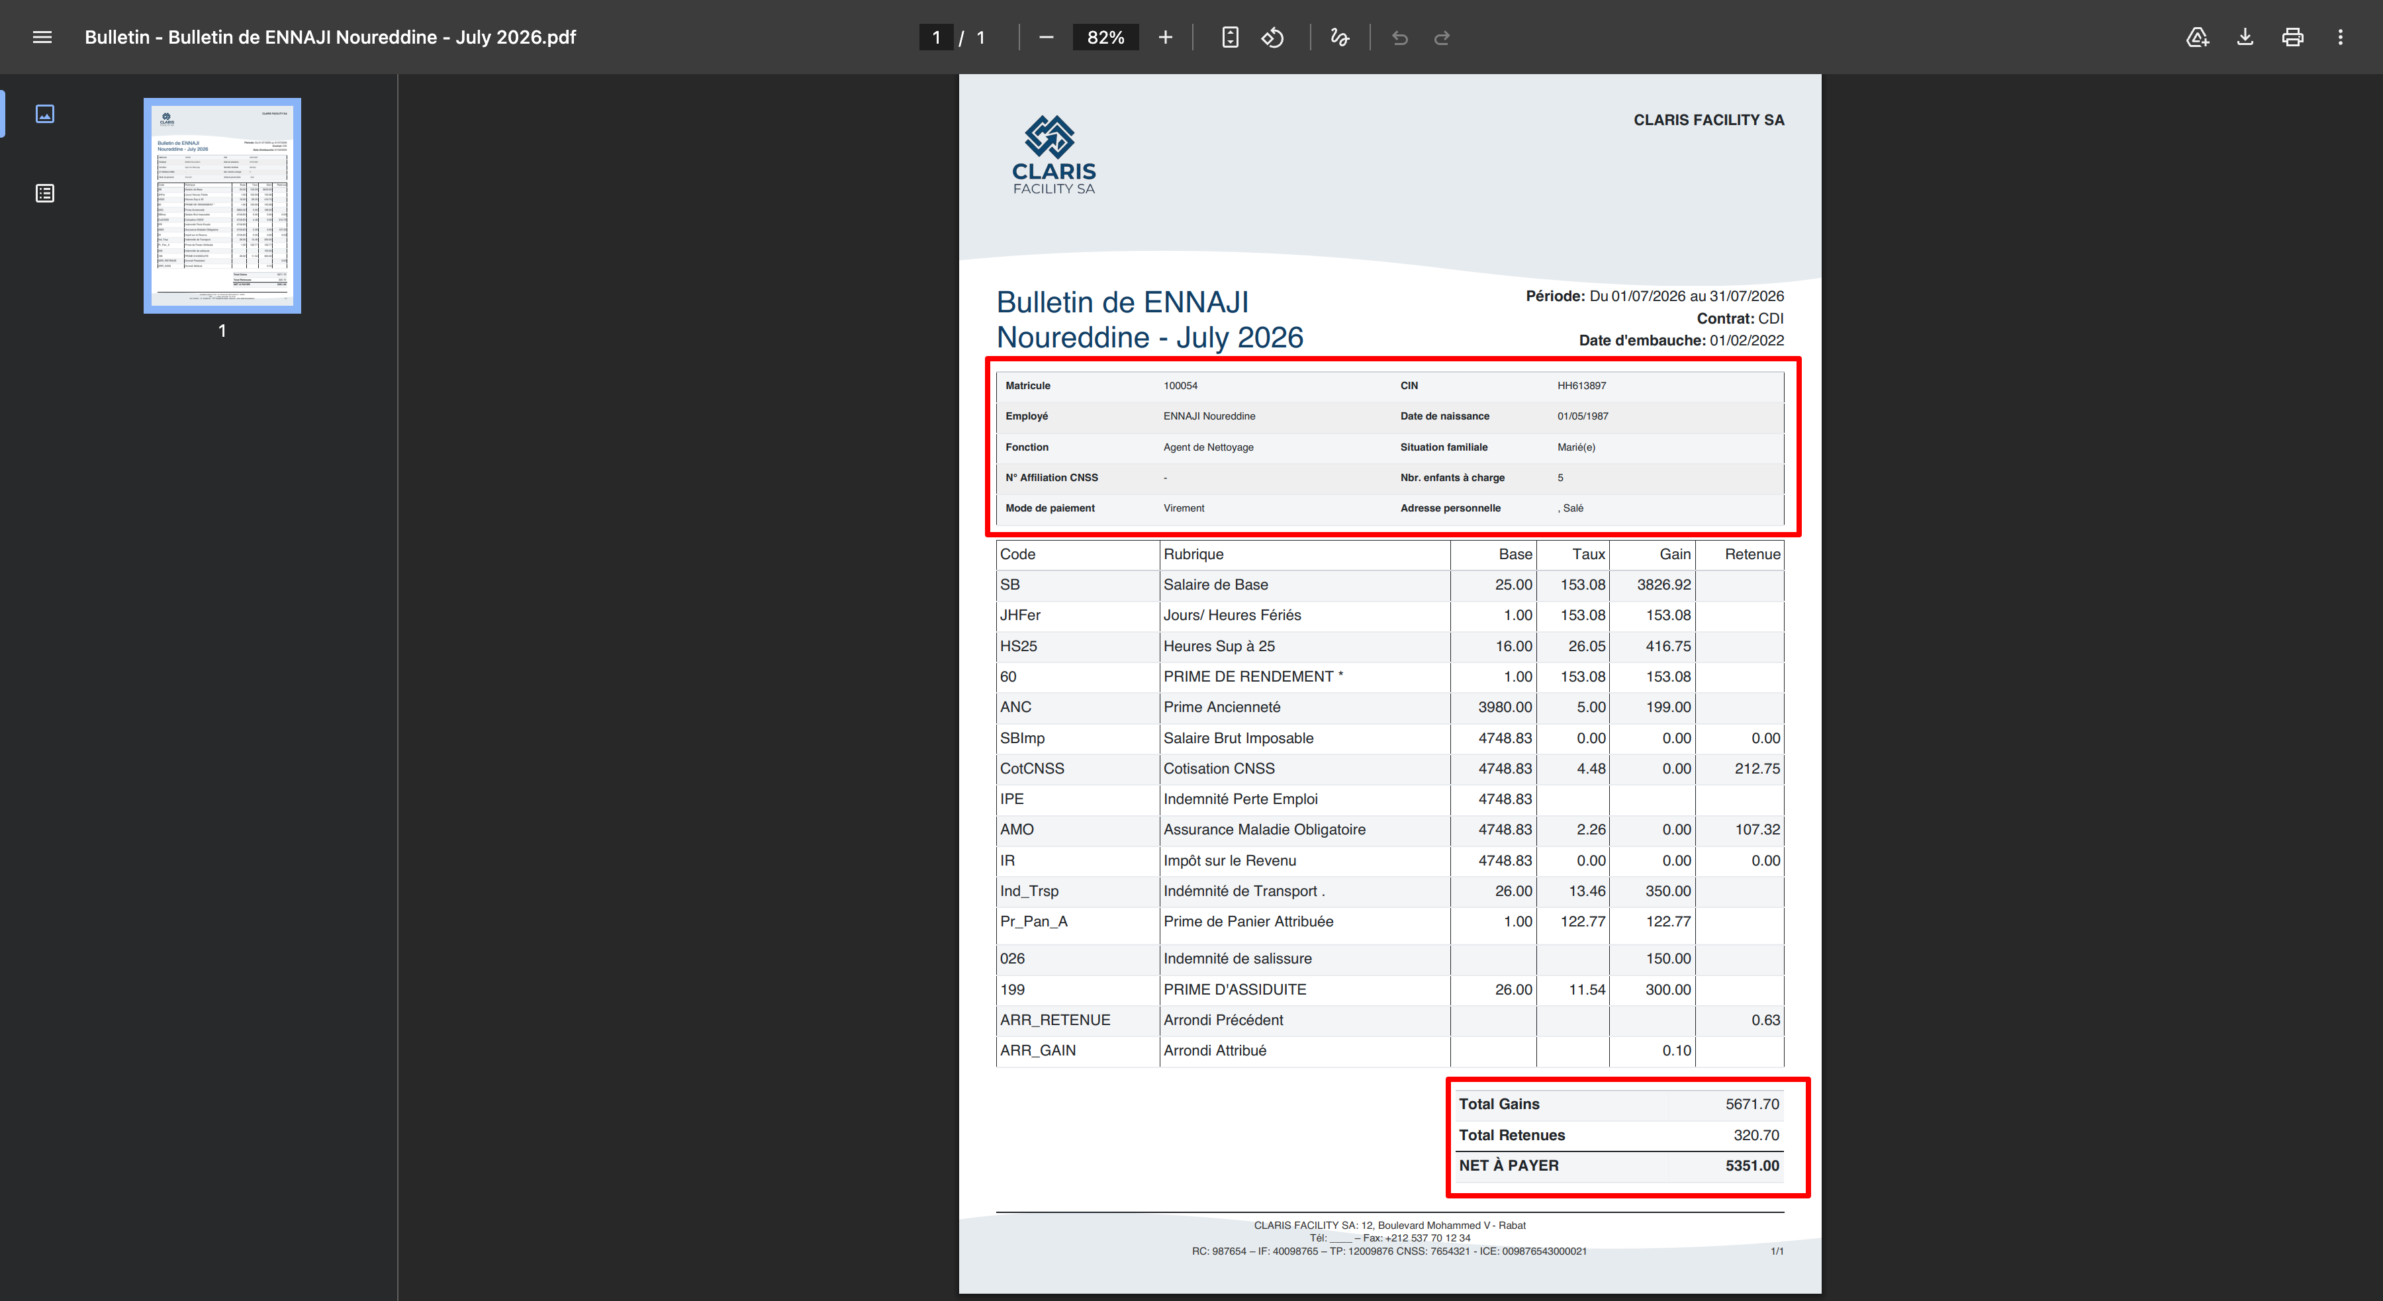
Task: Click the "Date d'embauche" line
Action: pyautogui.click(x=1681, y=340)
